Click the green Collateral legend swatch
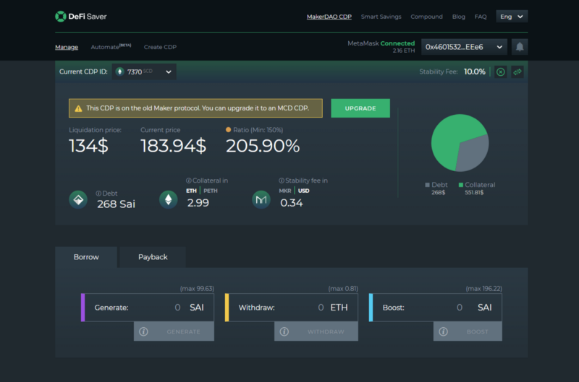The height and width of the screenshot is (382, 579). pos(460,185)
